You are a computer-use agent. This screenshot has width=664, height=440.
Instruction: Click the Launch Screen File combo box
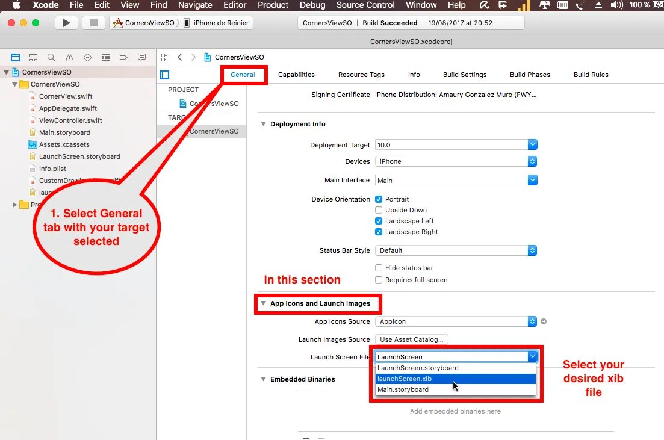456,356
